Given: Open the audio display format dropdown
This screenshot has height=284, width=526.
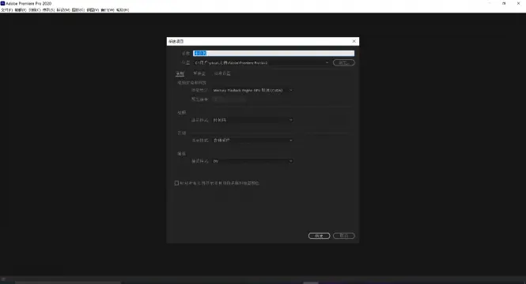Looking at the screenshot, I should (x=252, y=140).
